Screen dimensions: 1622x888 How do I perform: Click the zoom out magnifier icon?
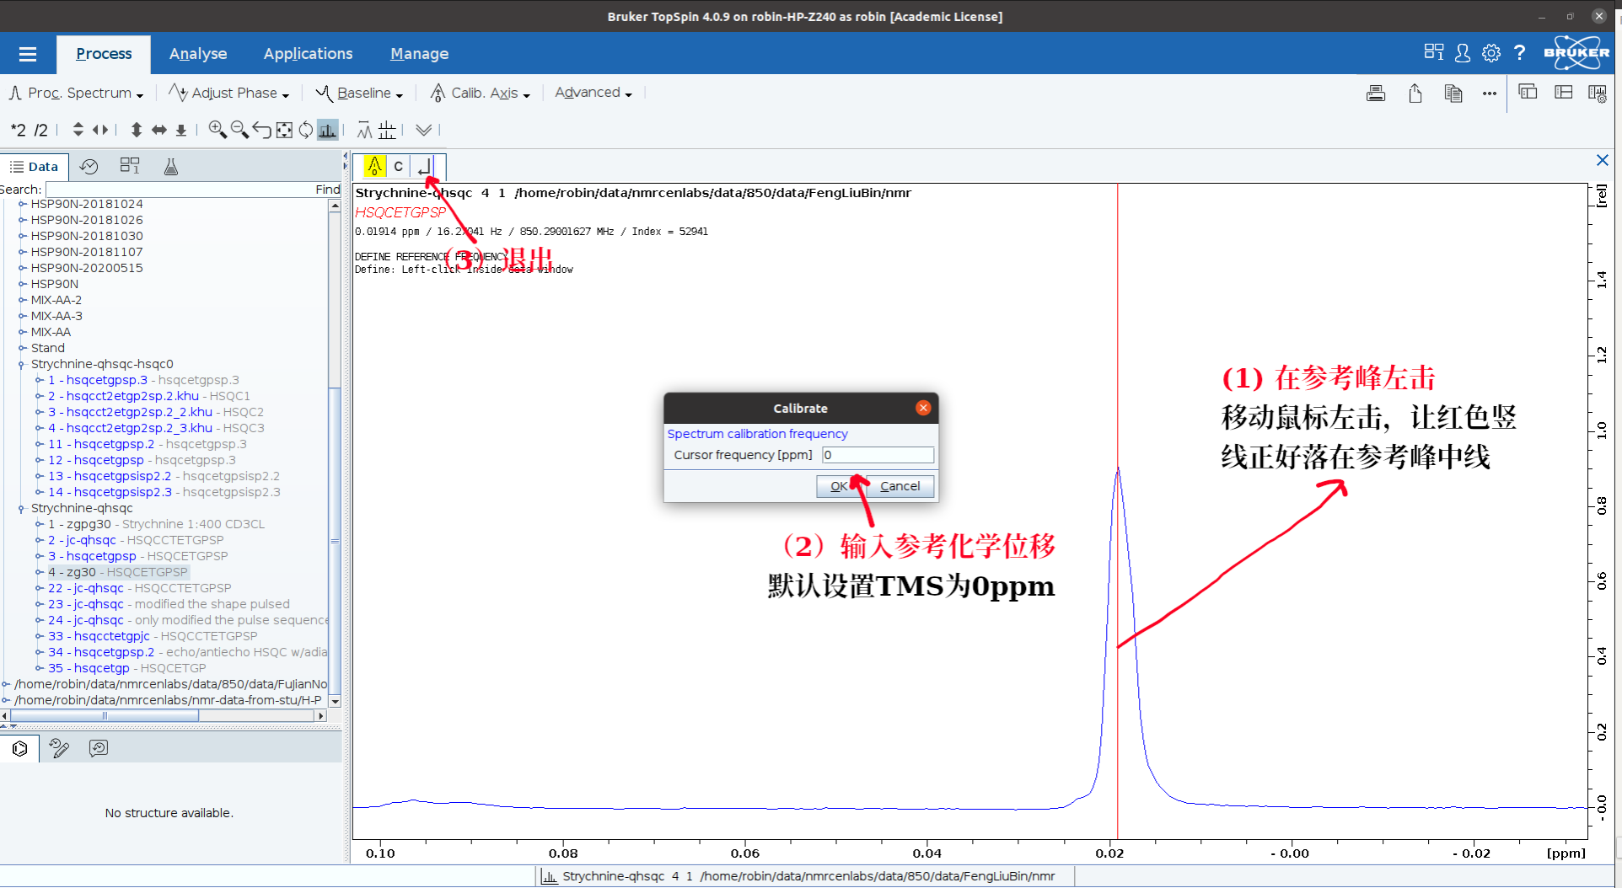click(239, 130)
